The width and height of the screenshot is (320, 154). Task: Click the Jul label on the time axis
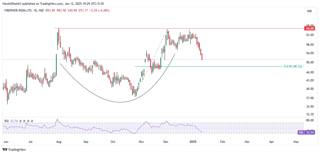click(x=31, y=142)
